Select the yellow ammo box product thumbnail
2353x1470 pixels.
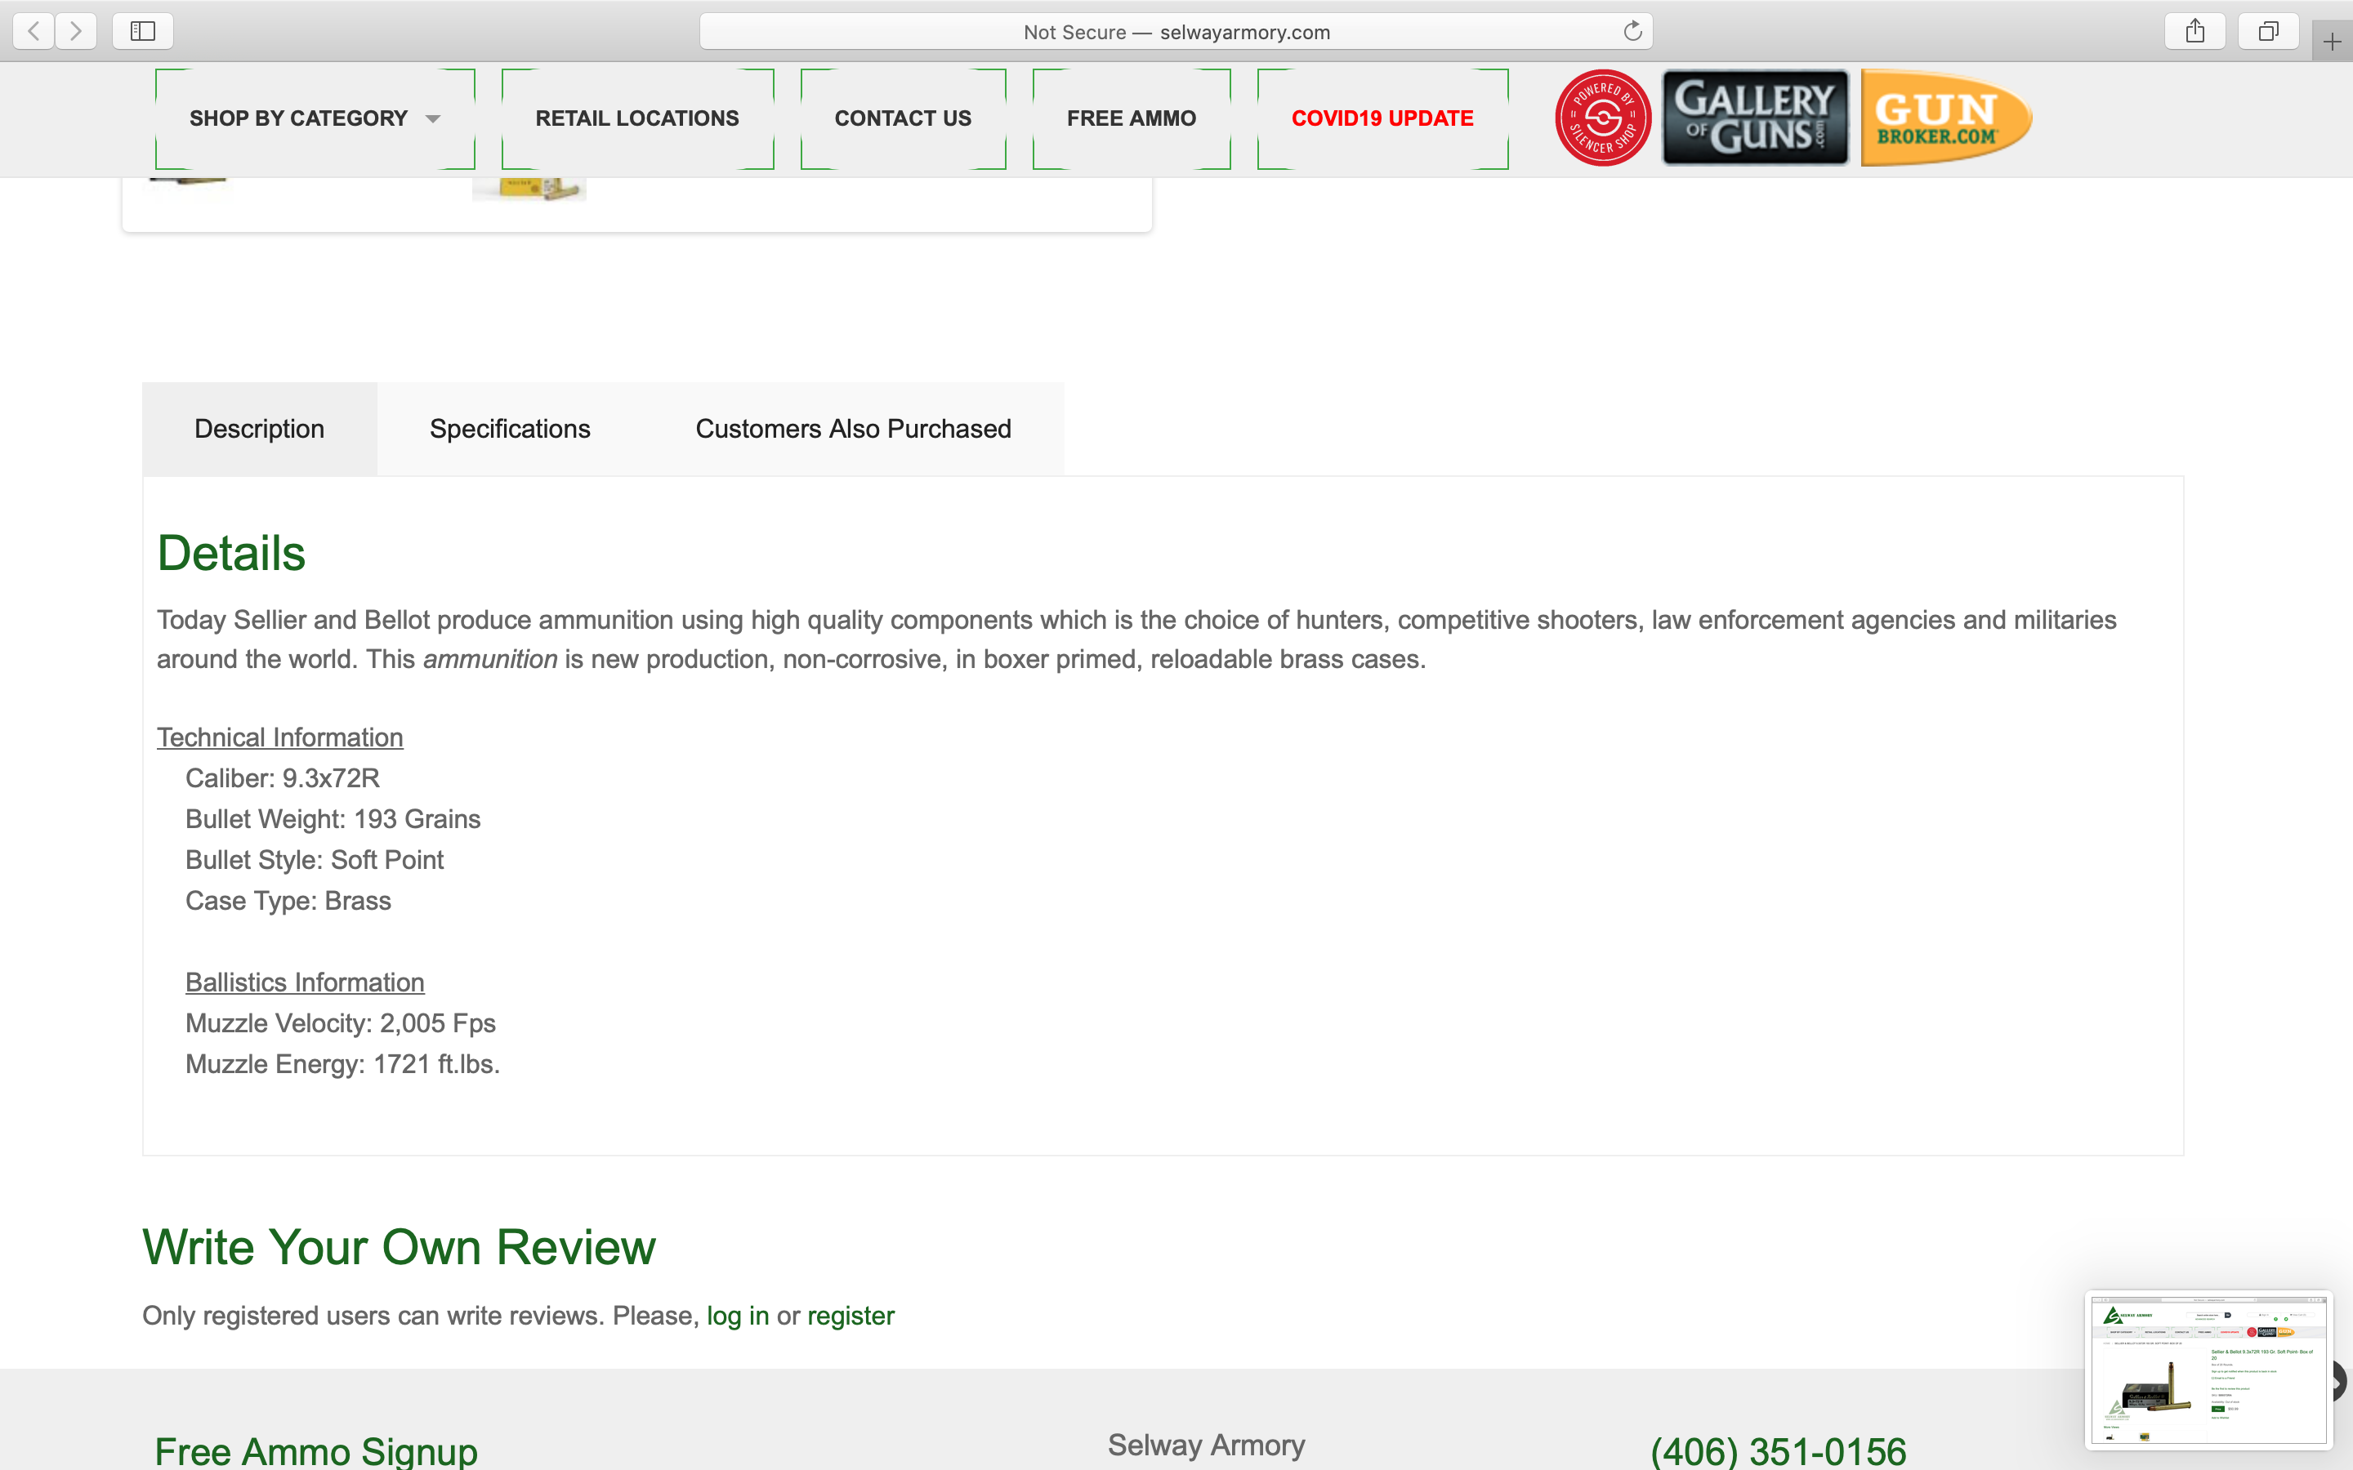(x=529, y=189)
